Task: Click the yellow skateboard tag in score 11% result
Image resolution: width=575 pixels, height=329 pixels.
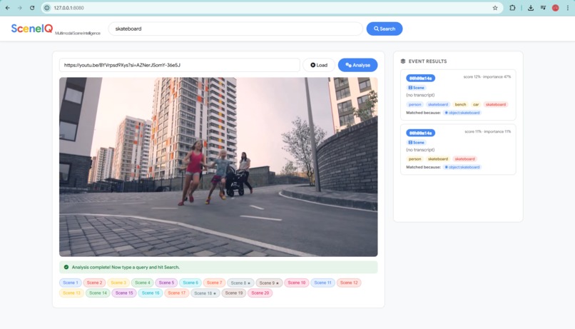Action: click(438, 159)
